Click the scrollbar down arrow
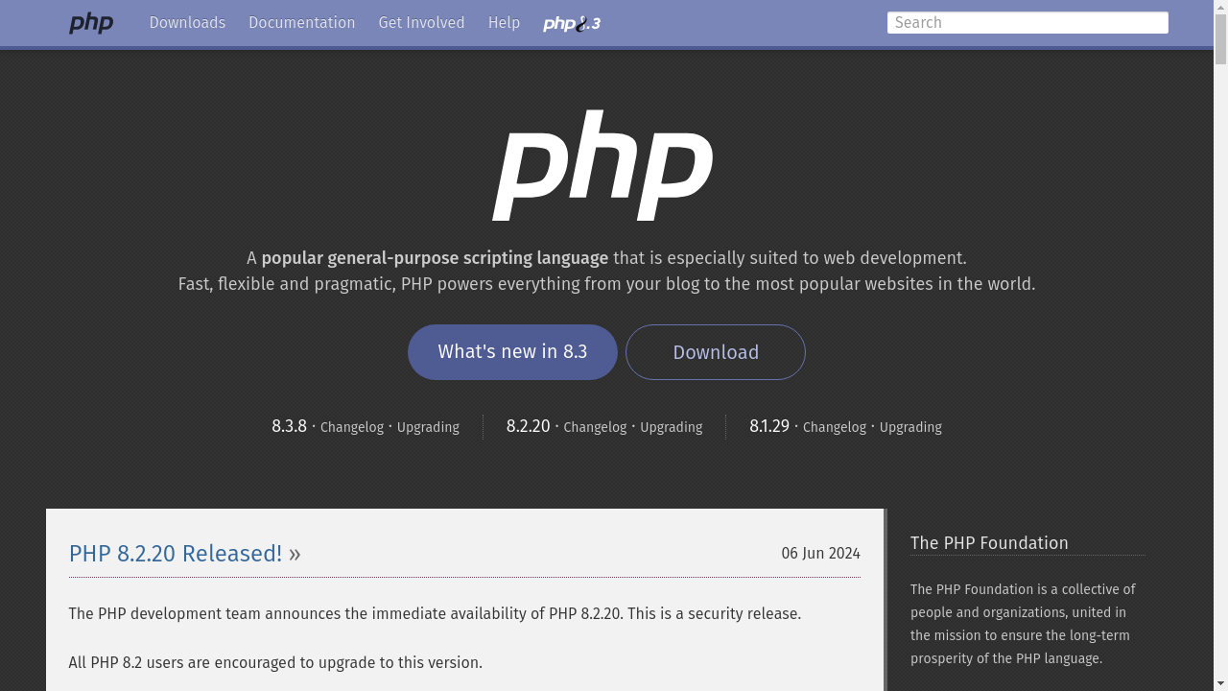This screenshot has height=691, width=1228. pyautogui.click(x=1221, y=683)
